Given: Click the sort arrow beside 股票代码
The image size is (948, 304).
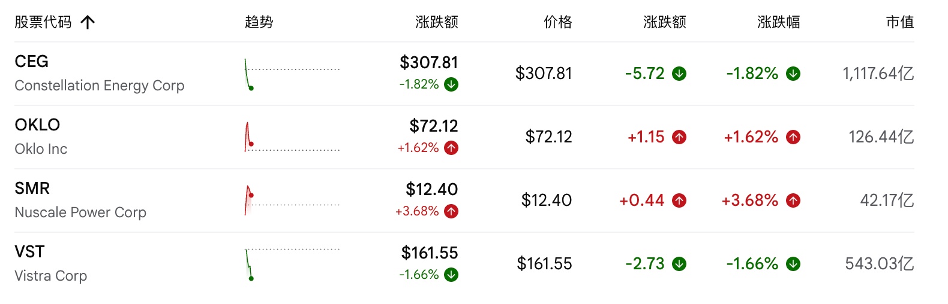Looking at the screenshot, I should 88,23.
